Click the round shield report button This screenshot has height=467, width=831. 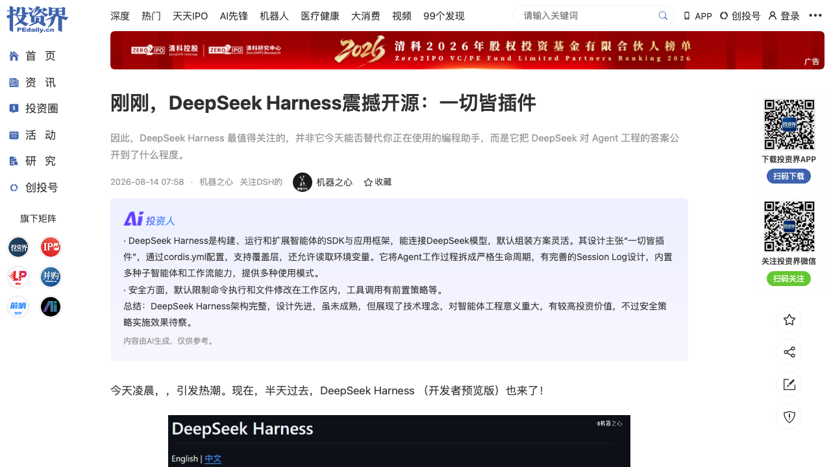(x=789, y=416)
